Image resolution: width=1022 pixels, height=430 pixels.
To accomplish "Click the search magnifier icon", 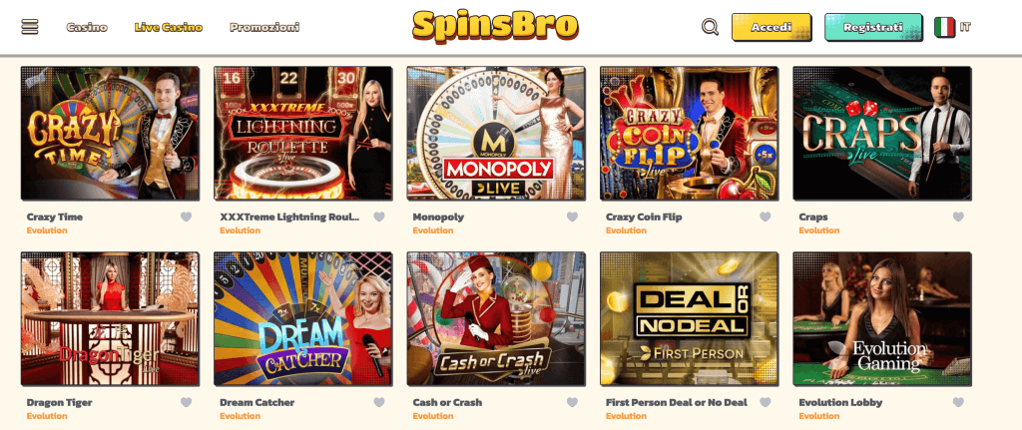I will click(710, 27).
